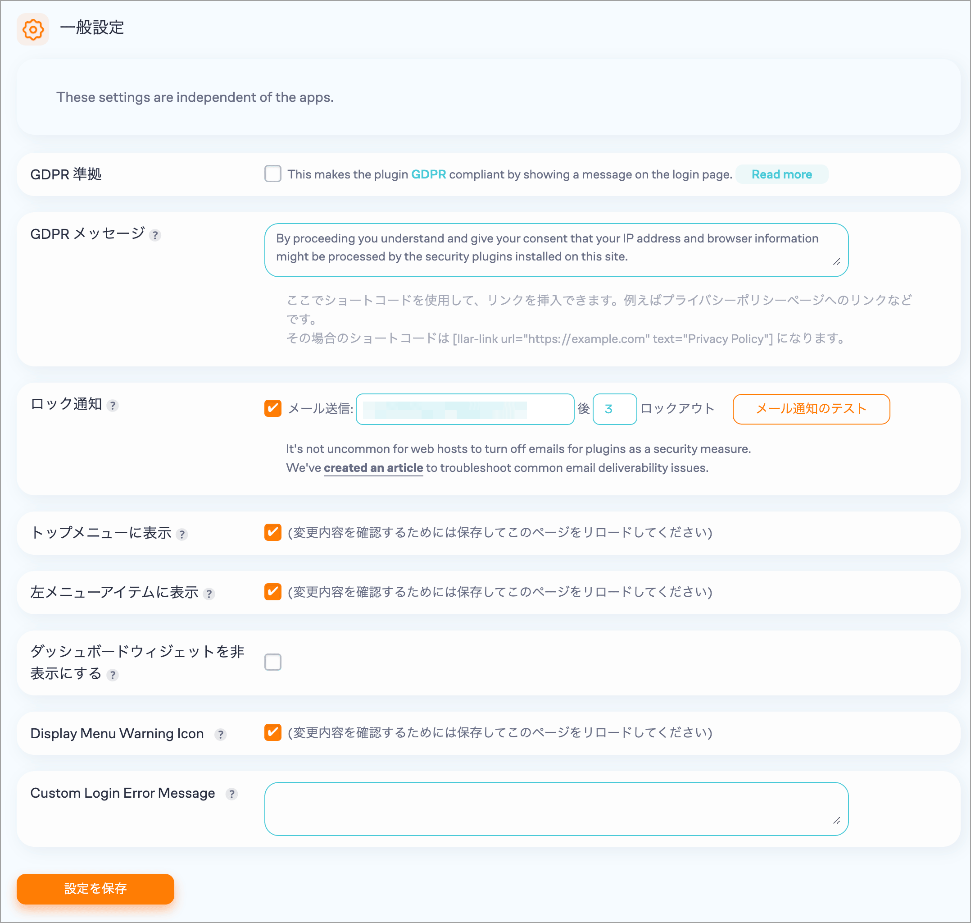Open the GDPR link in the compliance description
The image size is (971, 923).
(x=428, y=174)
